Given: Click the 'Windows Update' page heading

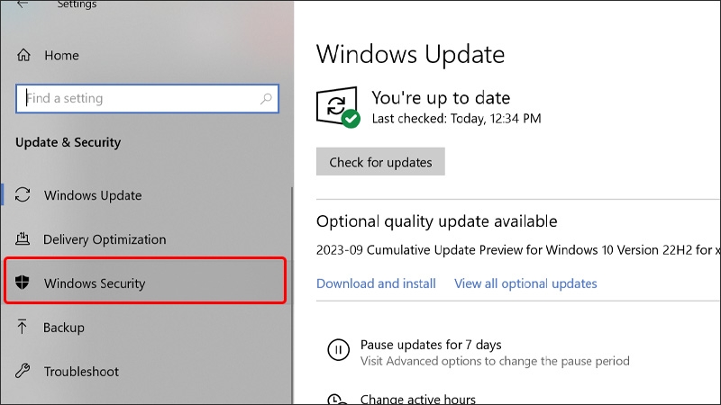Looking at the screenshot, I should 410,54.
